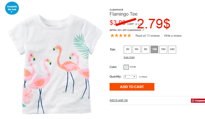Screen dimensions: 205x119
Task: Select the White color swatch
Action: [x=126, y=67]
